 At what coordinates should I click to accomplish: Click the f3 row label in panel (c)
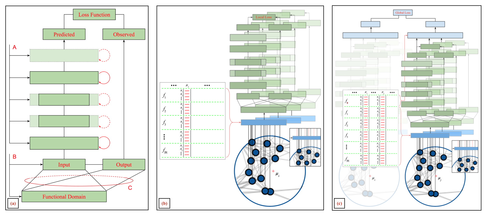(x=346, y=135)
